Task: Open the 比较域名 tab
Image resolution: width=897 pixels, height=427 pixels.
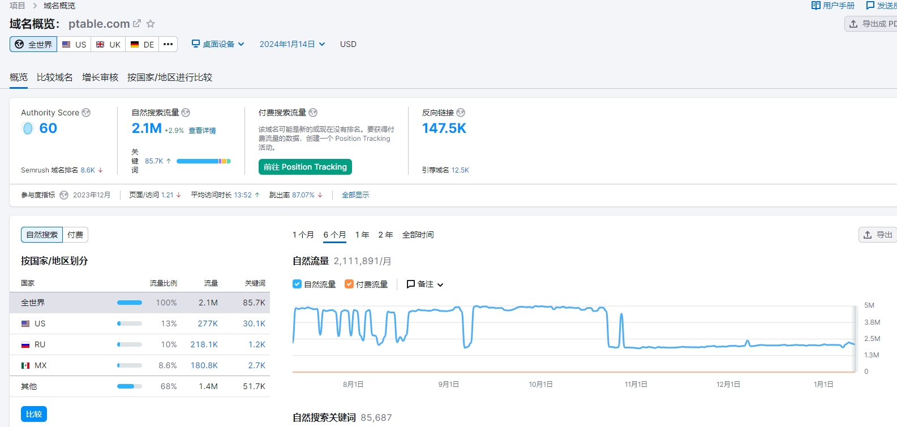Action: click(x=55, y=77)
